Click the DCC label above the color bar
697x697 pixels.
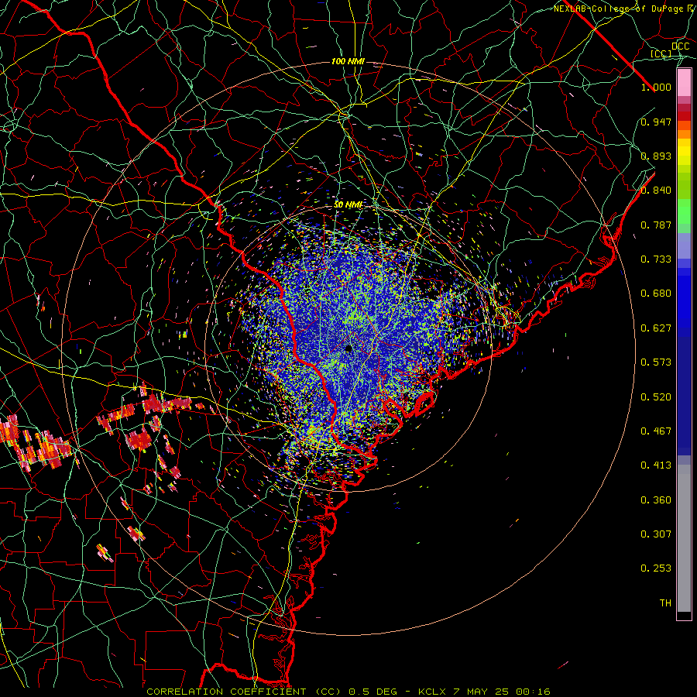click(680, 46)
